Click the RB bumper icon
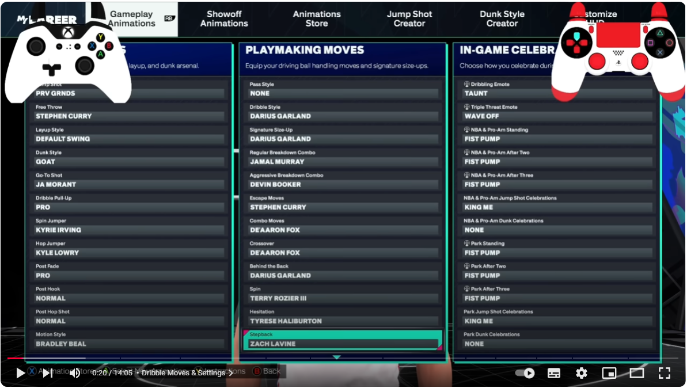Screen dimensions: 687x388 click(169, 18)
